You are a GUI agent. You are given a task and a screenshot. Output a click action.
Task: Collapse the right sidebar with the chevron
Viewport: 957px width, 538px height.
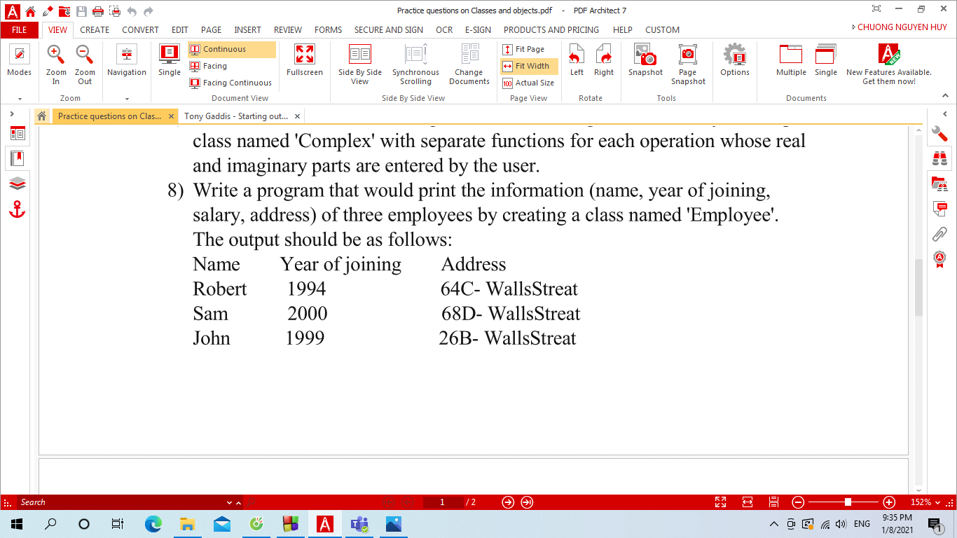click(944, 114)
